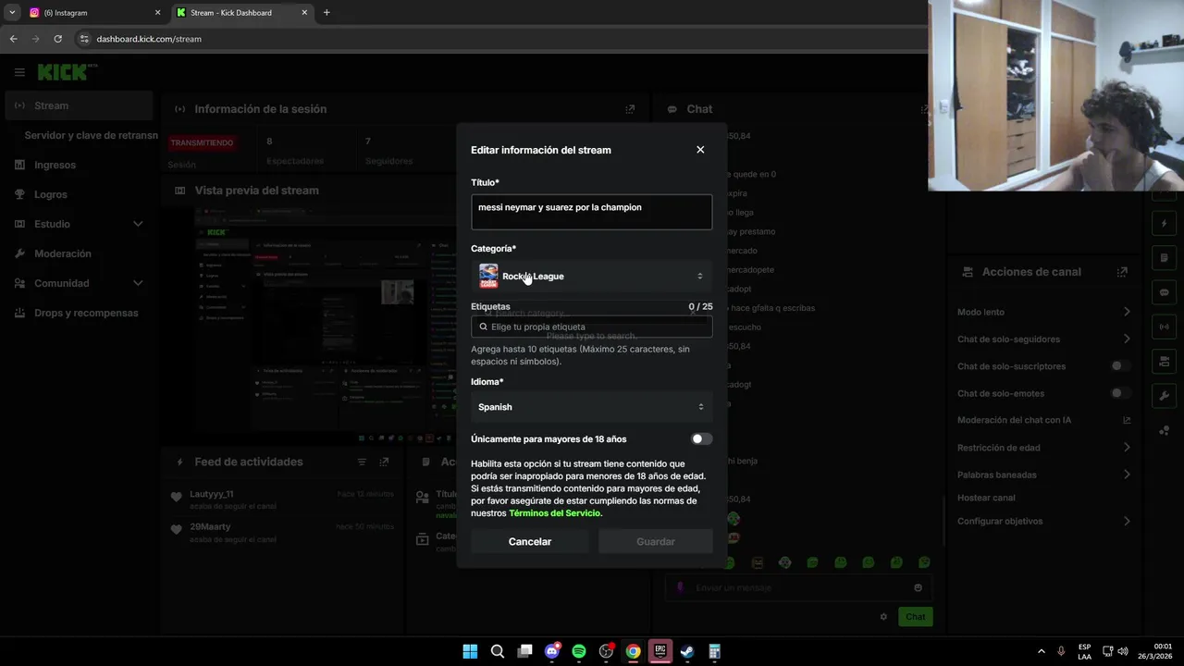
Task: Click the broadcast signal icon in right toolbar
Action: point(1165,327)
